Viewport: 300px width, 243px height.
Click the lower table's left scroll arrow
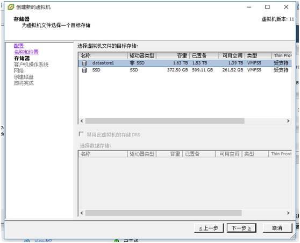82,213
